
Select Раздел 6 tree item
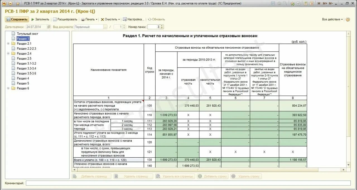click(23, 88)
